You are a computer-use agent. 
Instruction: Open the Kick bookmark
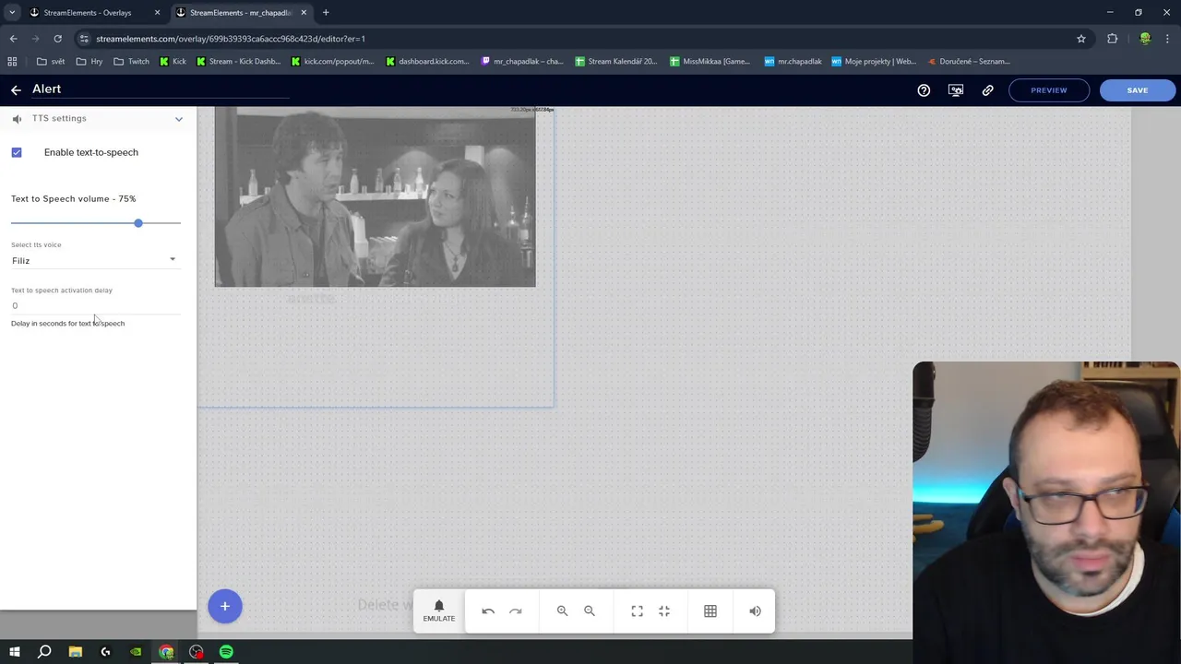(x=173, y=62)
